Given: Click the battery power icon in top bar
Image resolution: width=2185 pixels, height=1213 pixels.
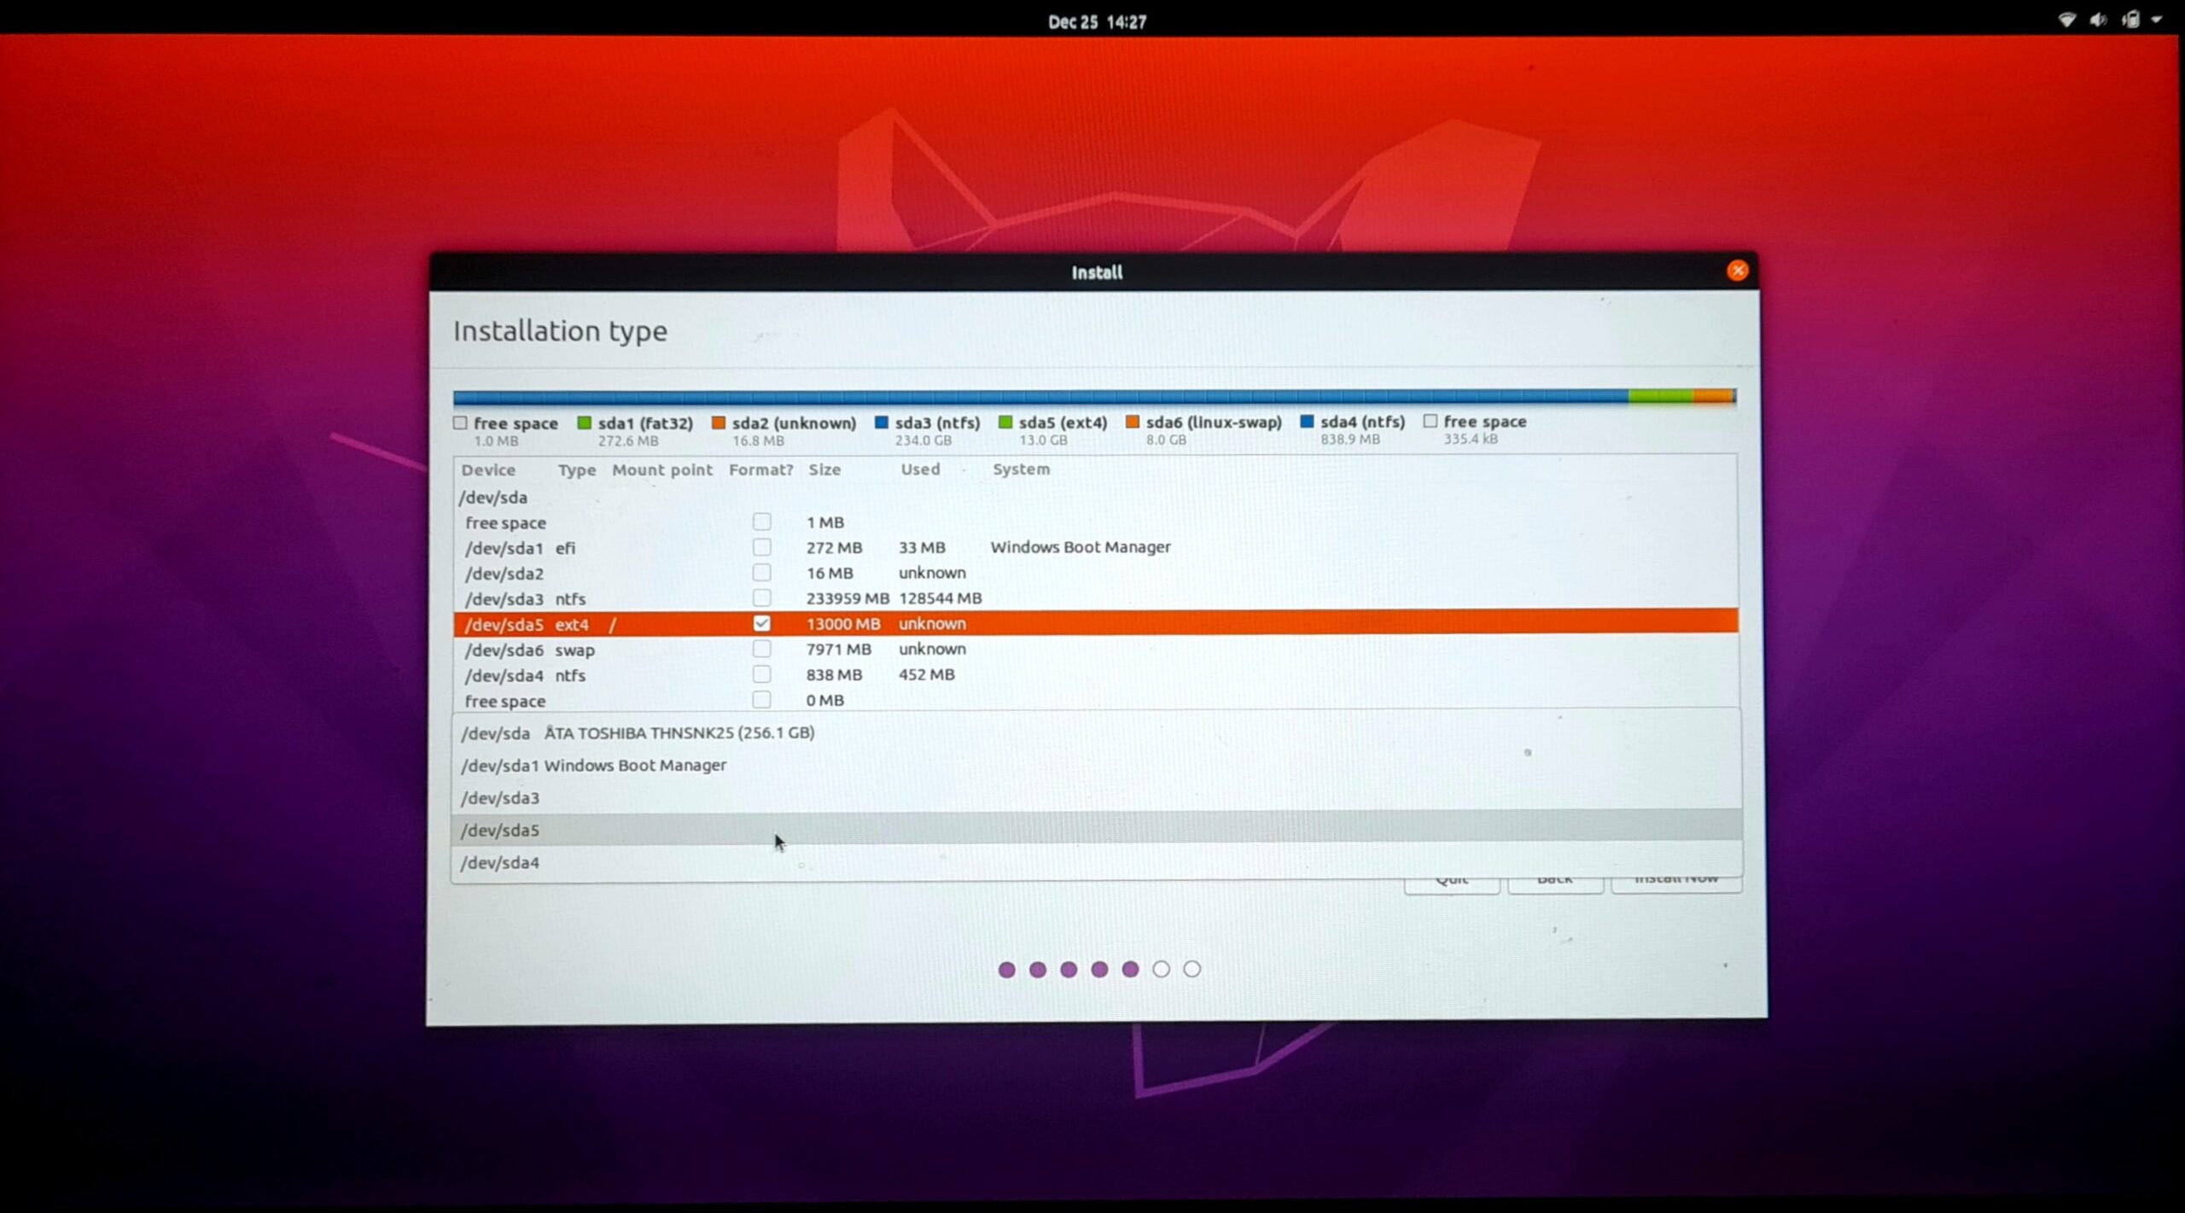Looking at the screenshot, I should [2131, 20].
